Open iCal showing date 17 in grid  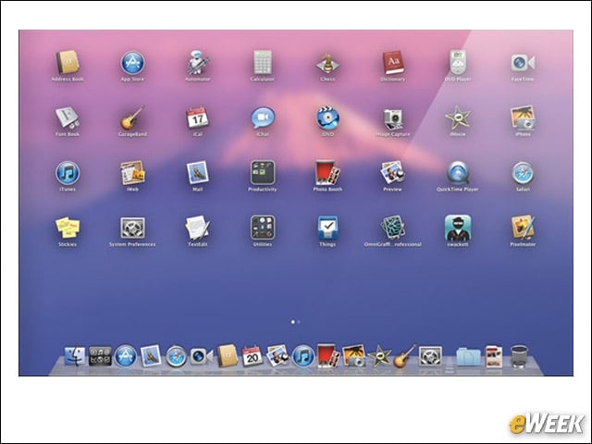[x=198, y=117]
